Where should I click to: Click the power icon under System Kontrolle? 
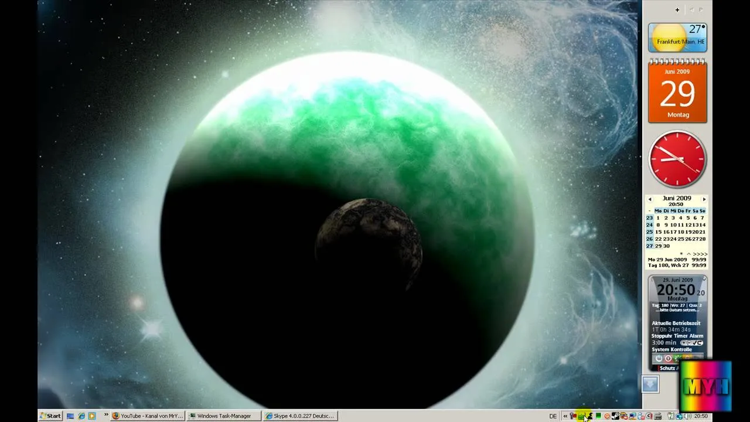tap(658, 358)
